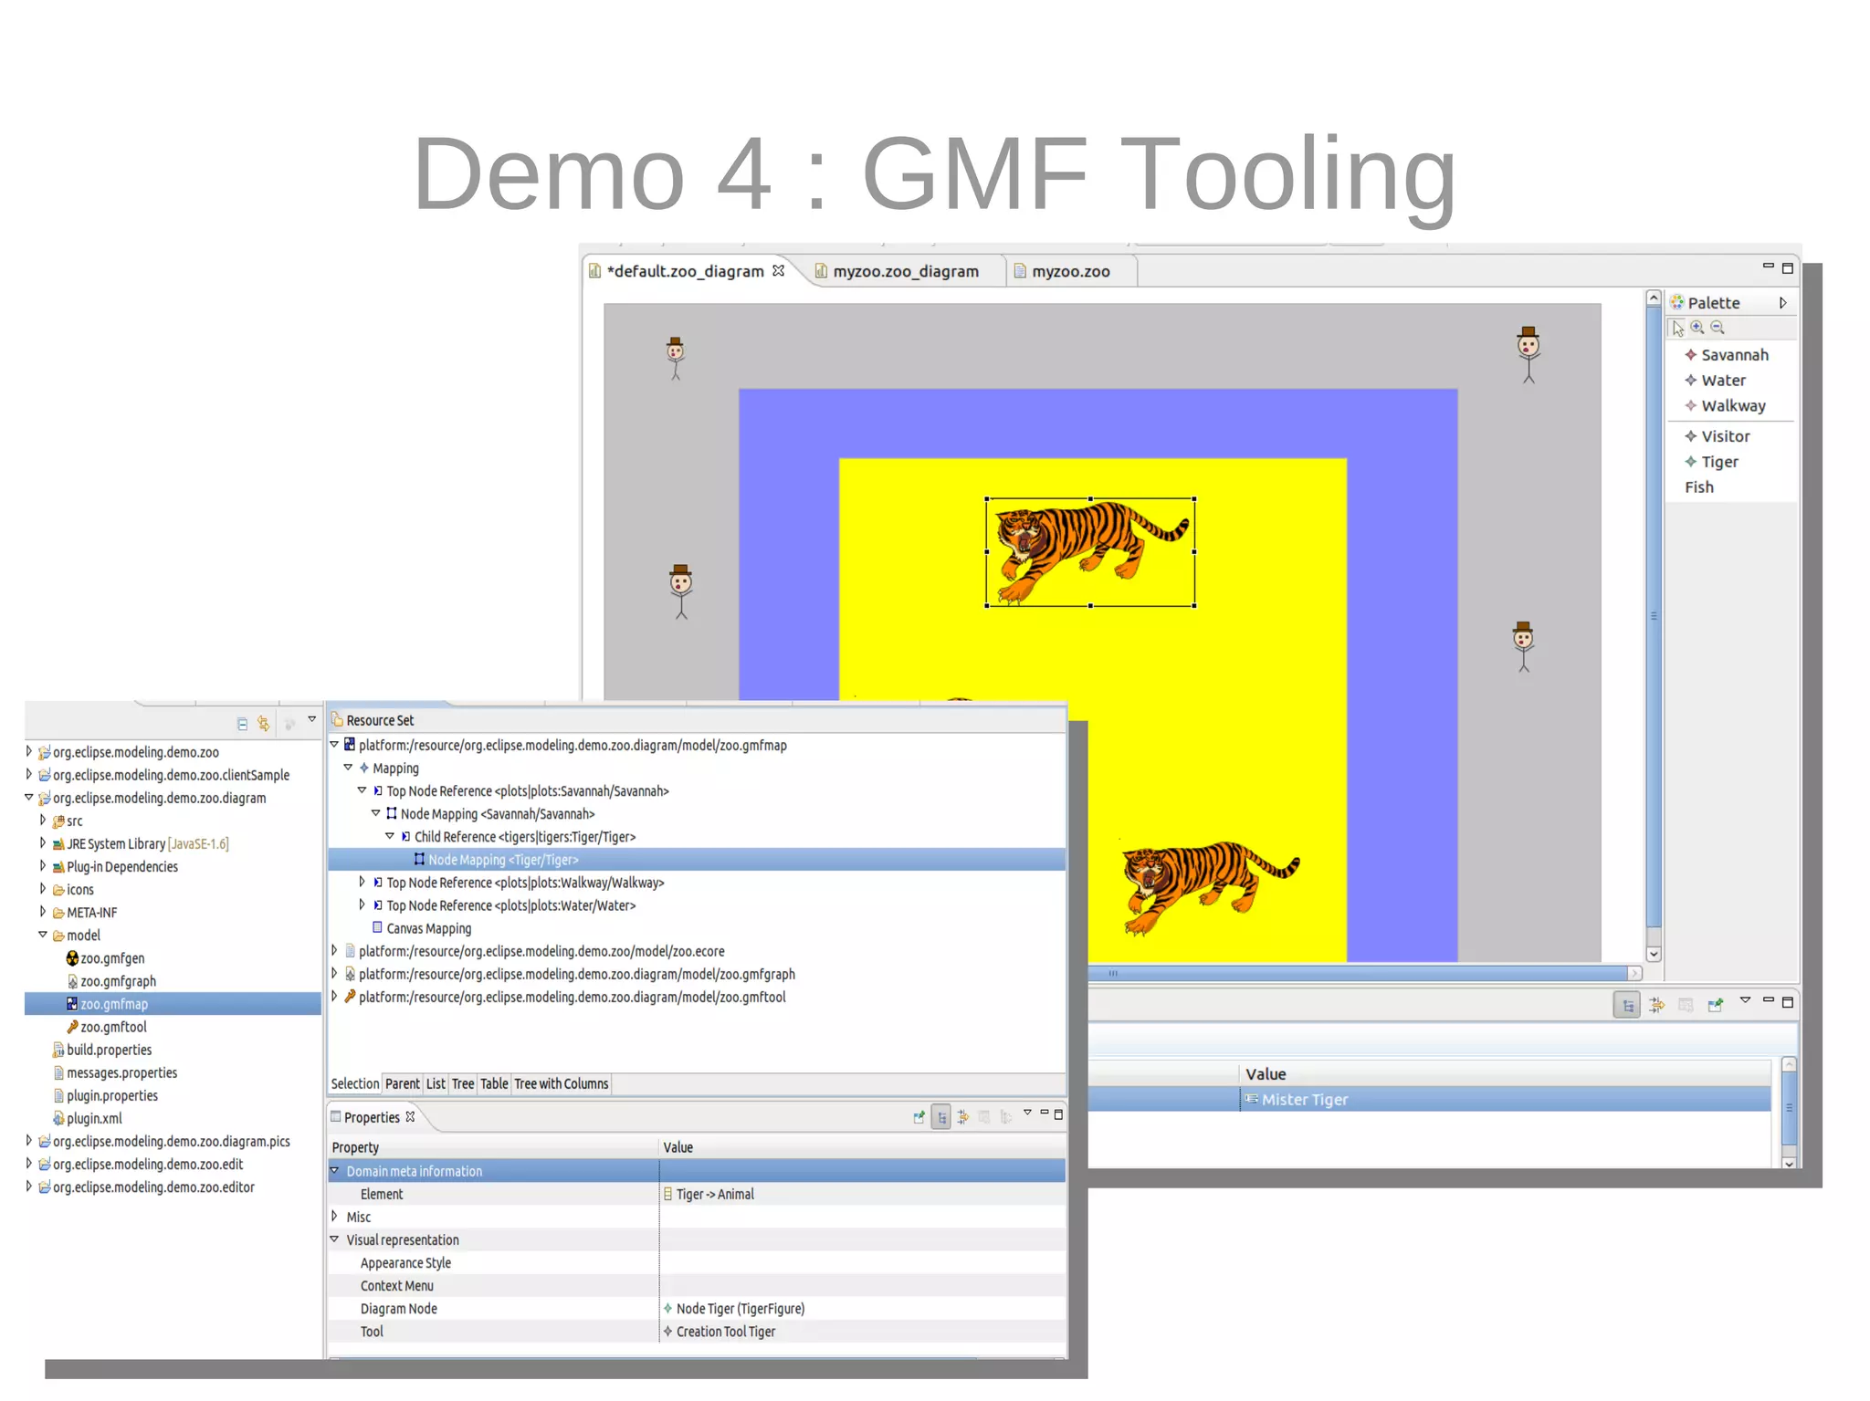The width and height of the screenshot is (1870, 1401).
Task: Open plugin.xml file
Action: 88,1118
